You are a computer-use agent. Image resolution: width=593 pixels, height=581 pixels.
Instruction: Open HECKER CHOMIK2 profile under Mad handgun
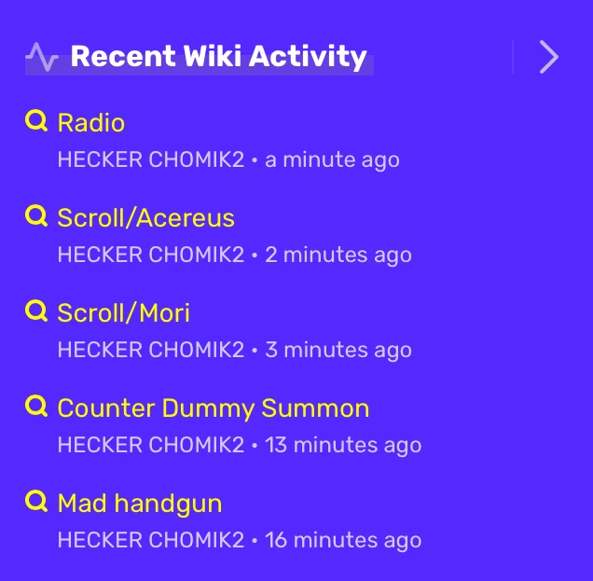pyautogui.click(x=150, y=541)
